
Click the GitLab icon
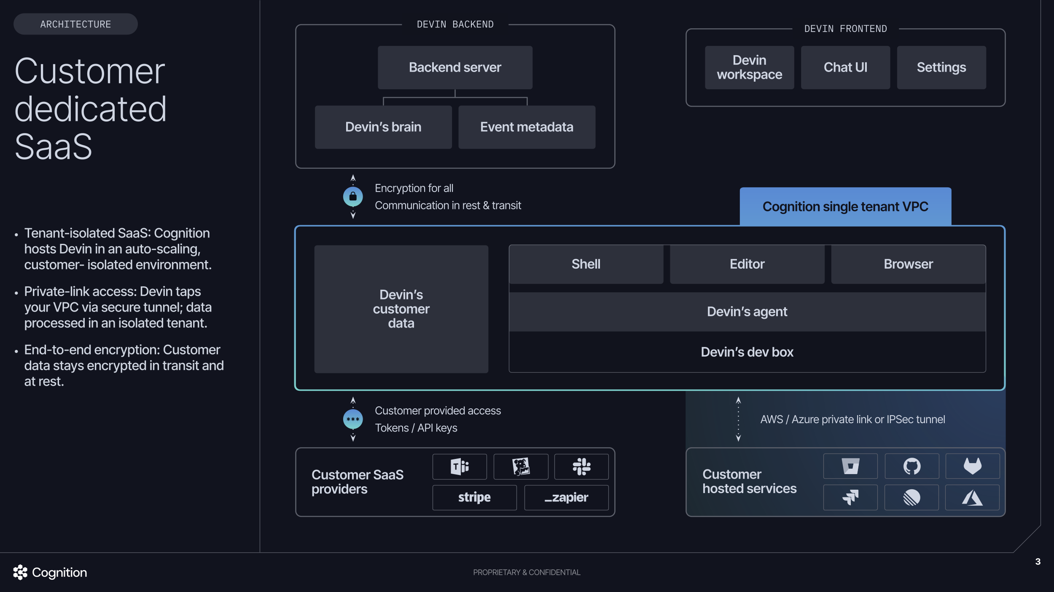pos(973,466)
